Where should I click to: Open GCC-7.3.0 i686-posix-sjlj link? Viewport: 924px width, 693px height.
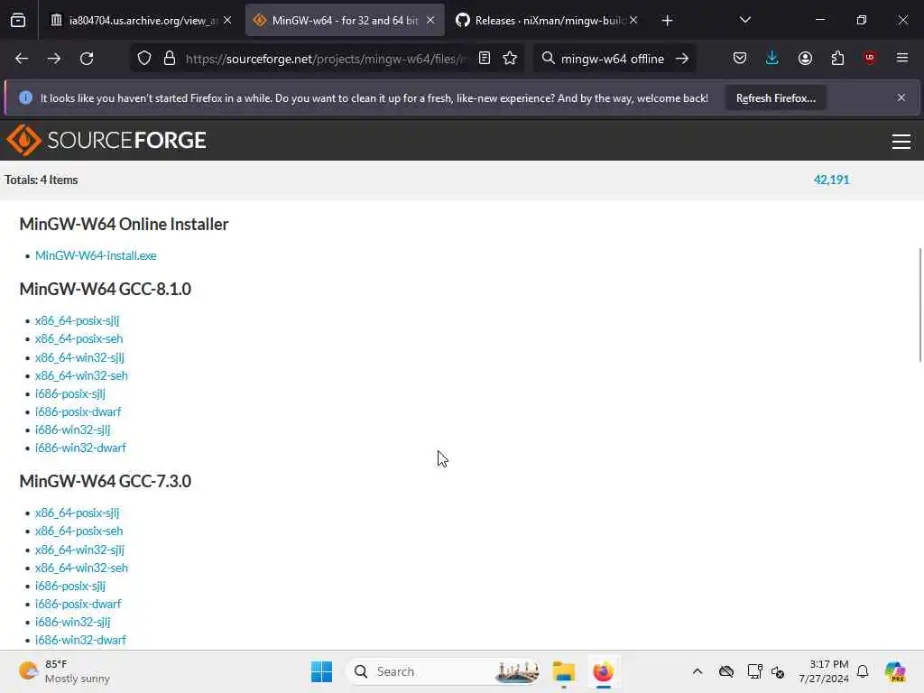click(x=70, y=586)
